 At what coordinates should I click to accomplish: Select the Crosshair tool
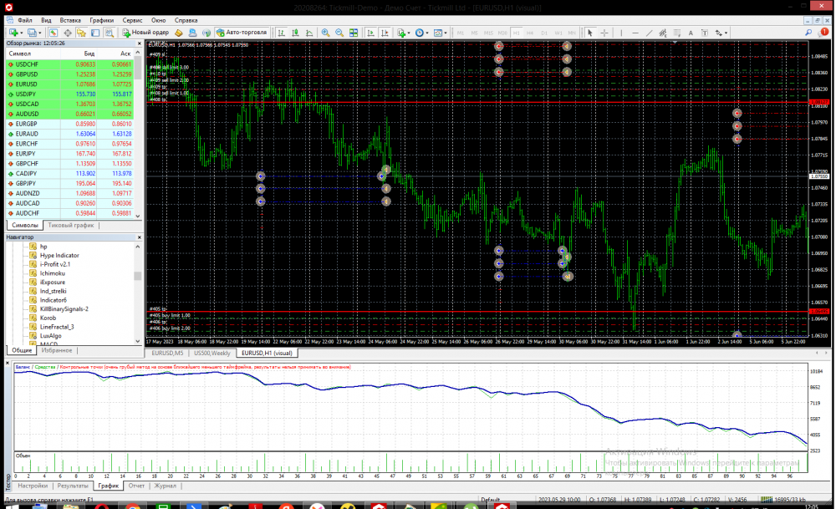tap(604, 33)
